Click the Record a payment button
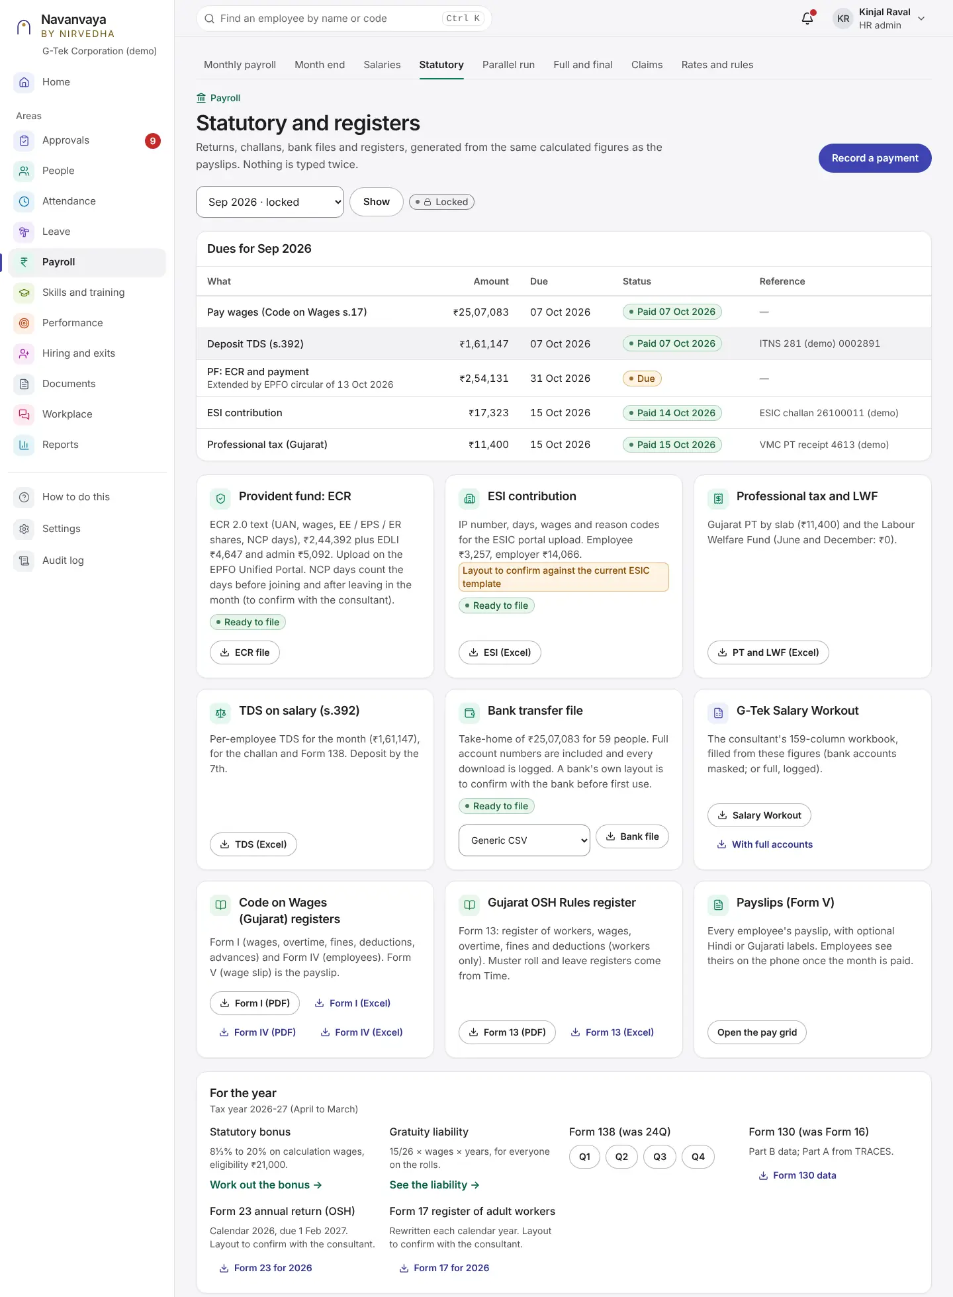953x1297 pixels. click(875, 158)
